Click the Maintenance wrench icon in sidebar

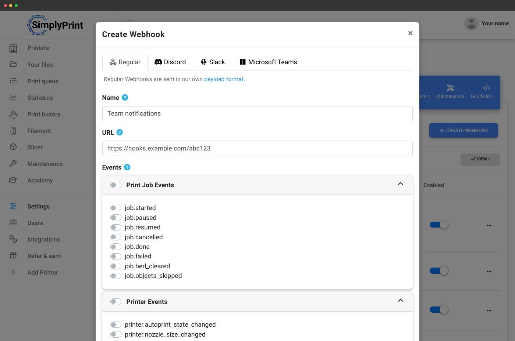point(13,163)
